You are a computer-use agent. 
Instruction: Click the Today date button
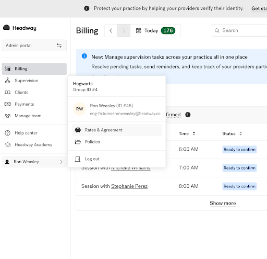155,30
